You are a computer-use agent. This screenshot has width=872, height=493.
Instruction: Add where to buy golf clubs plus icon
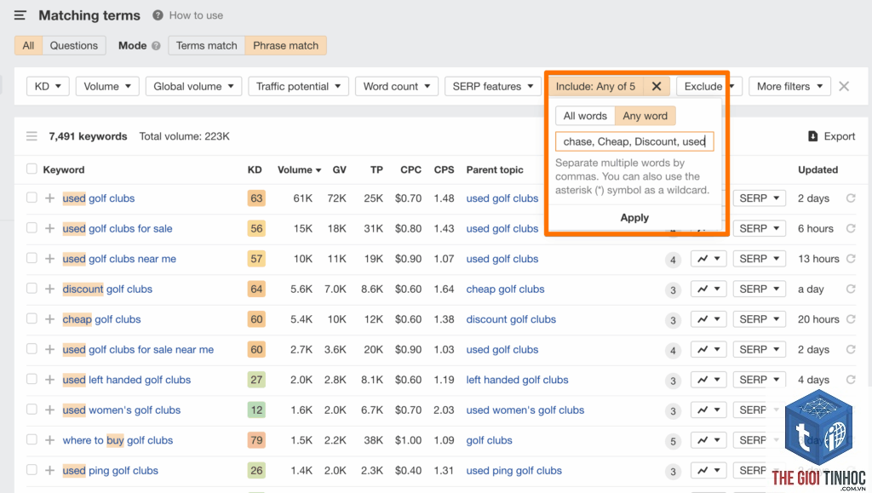pyautogui.click(x=50, y=440)
